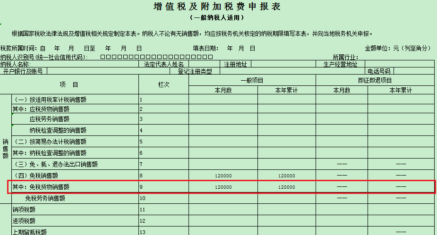Click the 一般项目 column header

point(252,81)
